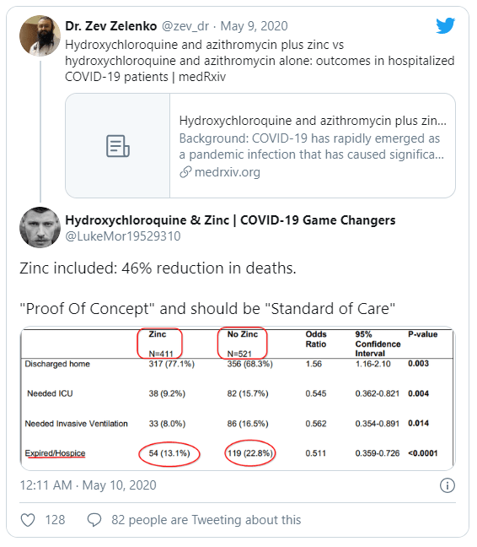Click the document icon in link card
Viewport: 477px width, 547px height.
[118, 146]
